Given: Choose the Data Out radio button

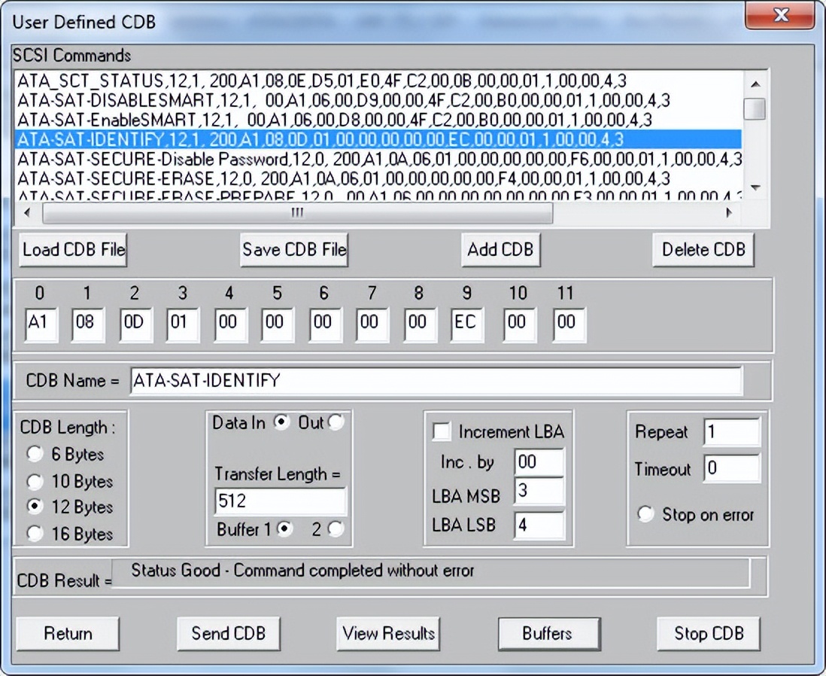Looking at the screenshot, I should point(336,423).
